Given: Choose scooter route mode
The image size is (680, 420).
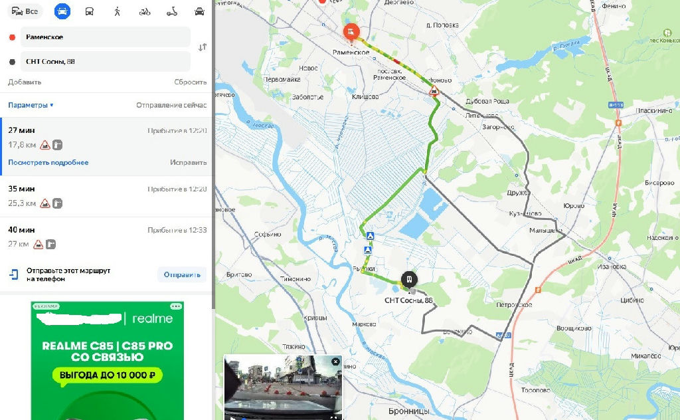Looking at the screenshot, I should tap(172, 11).
